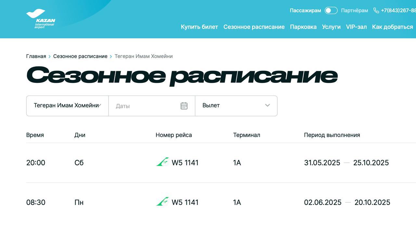Click the calendar icon in date field
The image size is (416, 230).
(x=184, y=106)
